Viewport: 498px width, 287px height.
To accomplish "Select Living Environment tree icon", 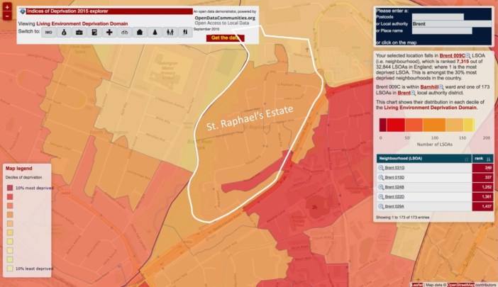I will click(154, 33).
